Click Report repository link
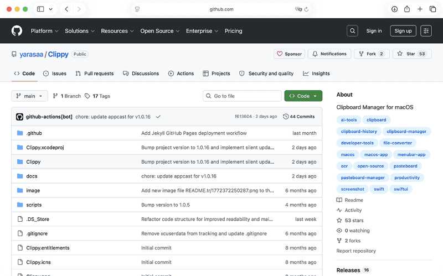The width and height of the screenshot is (443, 276). coord(356,251)
